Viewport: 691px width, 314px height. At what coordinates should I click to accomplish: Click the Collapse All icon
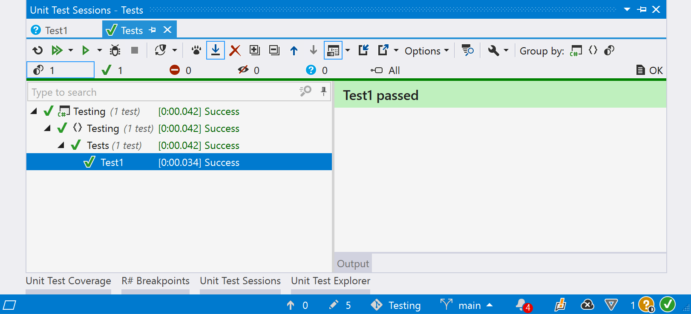click(274, 51)
